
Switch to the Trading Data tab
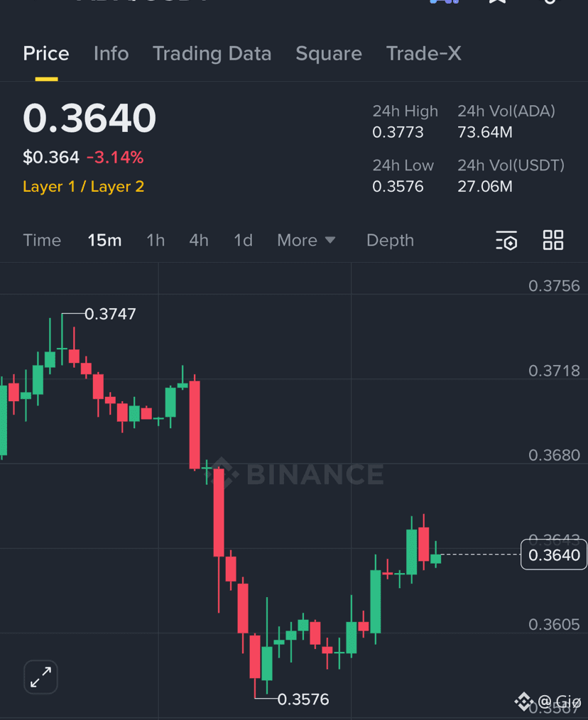point(212,54)
